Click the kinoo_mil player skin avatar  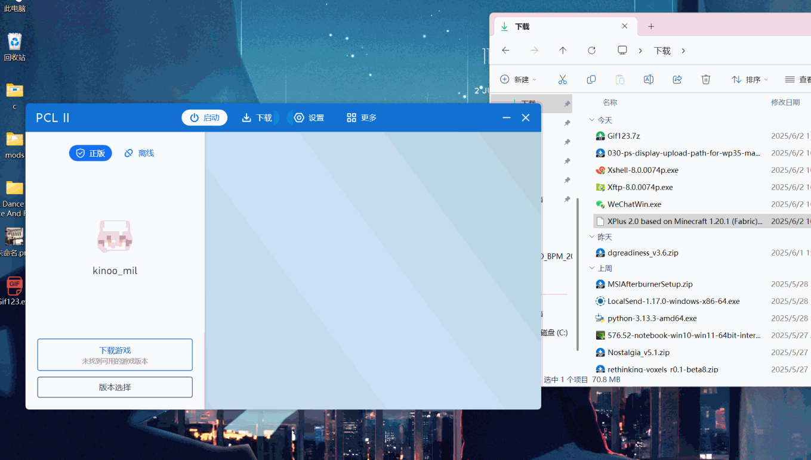click(115, 236)
